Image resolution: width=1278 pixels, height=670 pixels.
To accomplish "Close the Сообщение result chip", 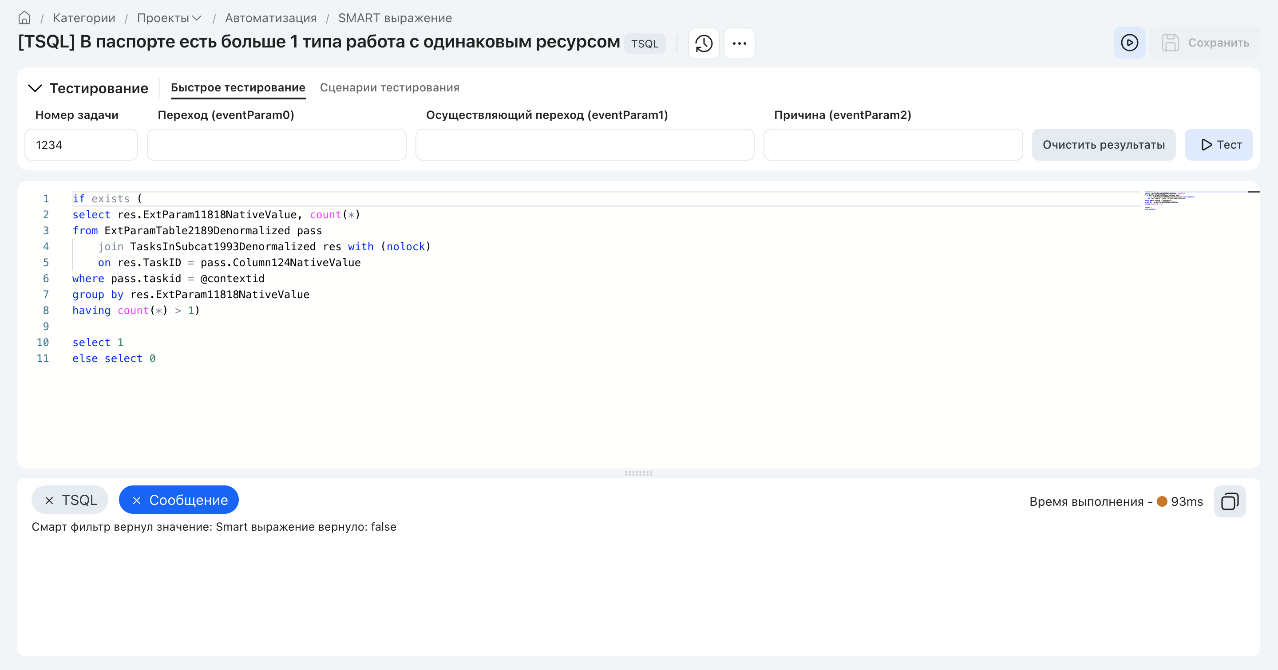I will (137, 501).
